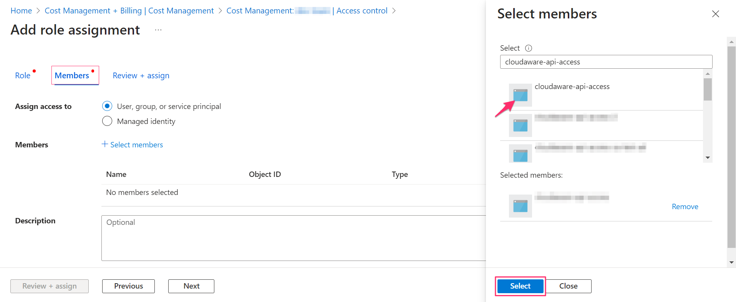Screen dimensions: 736x302
Task: Click the second blurred result's app icon
Action: pos(520,125)
